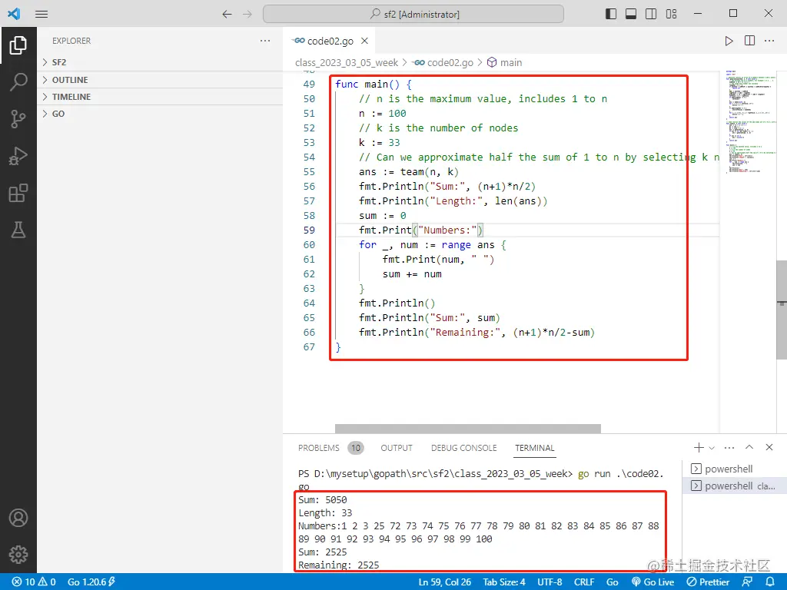Screen dimensions: 787x590
Task: Switch to the DEBUG CONSOLE tab
Action: tap(463, 448)
